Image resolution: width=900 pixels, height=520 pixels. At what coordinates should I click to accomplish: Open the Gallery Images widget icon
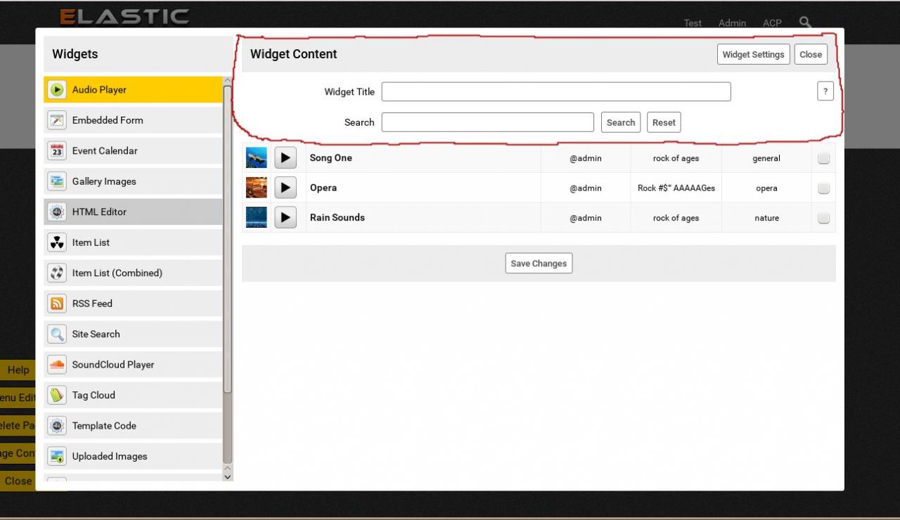[57, 181]
